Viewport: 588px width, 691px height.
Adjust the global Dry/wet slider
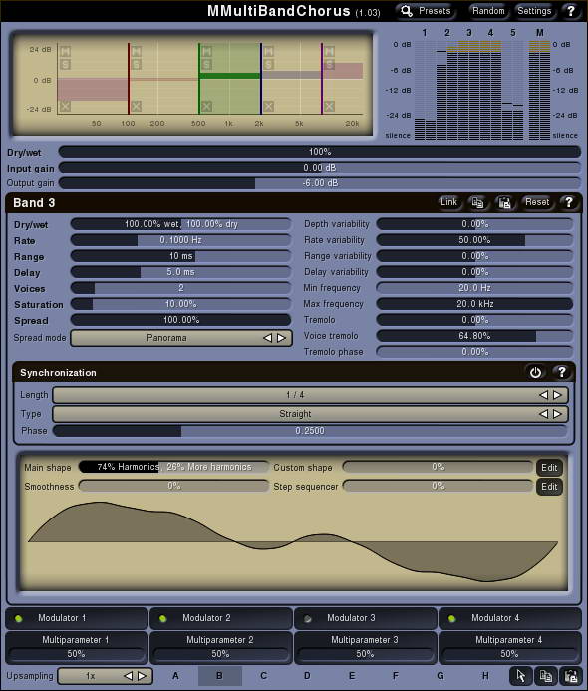(x=320, y=152)
